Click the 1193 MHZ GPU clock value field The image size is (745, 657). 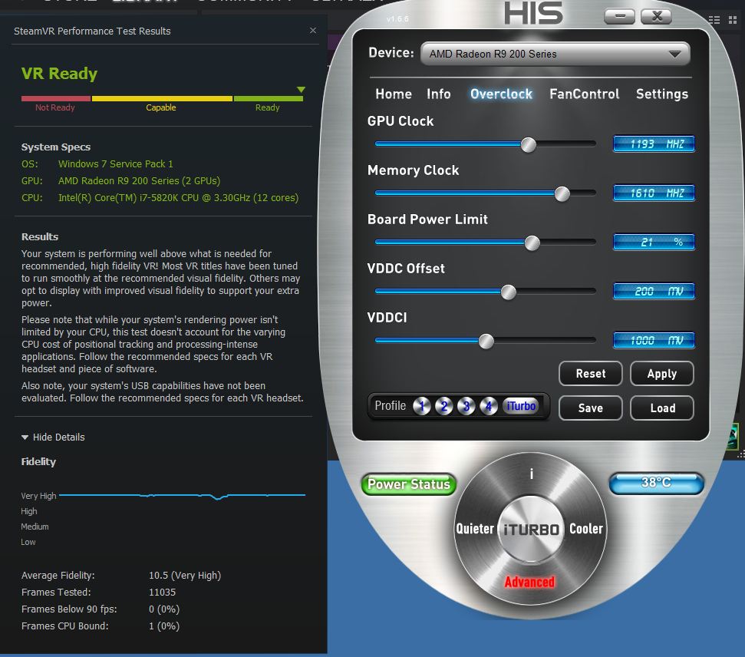654,144
